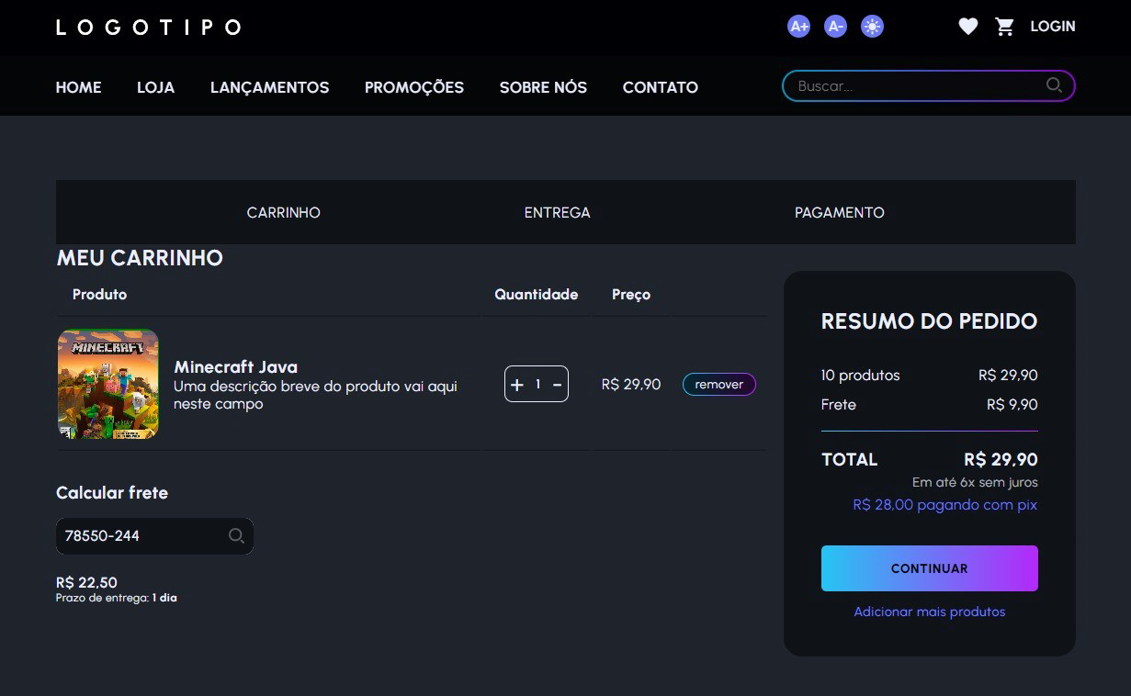The height and width of the screenshot is (696, 1131).
Task: Open LANÇAMENTOS in the navigation
Action: click(269, 87)
